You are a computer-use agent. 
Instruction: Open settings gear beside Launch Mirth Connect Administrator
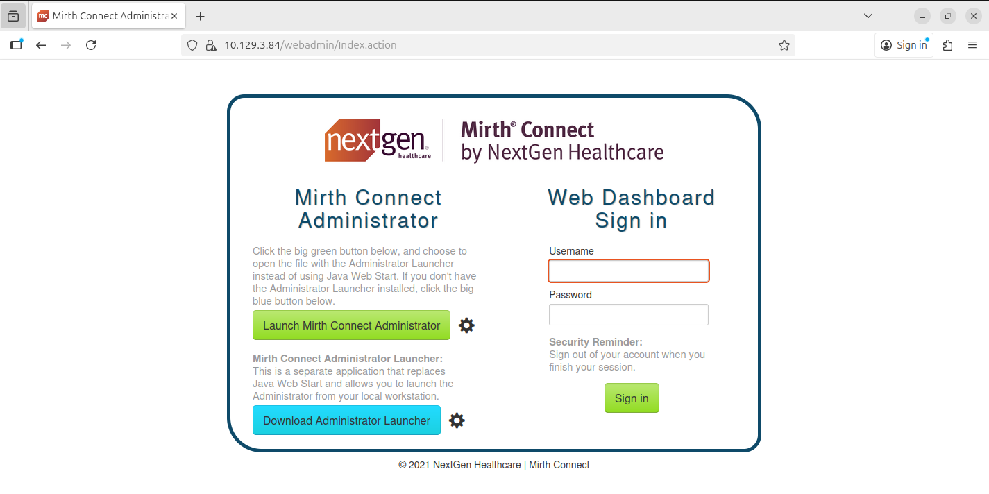point(466,325)
